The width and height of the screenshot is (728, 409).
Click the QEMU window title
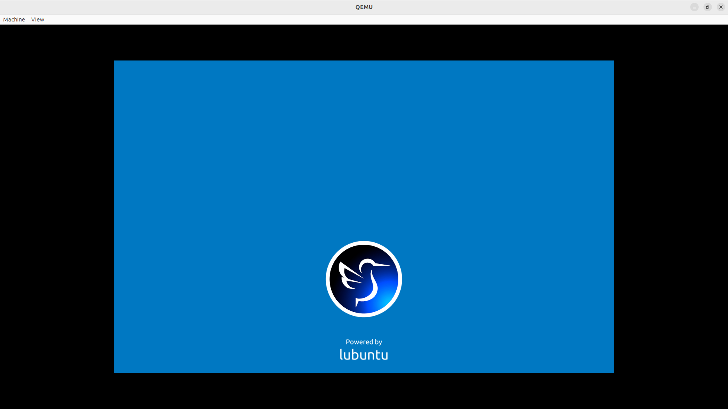coord(364,7)
